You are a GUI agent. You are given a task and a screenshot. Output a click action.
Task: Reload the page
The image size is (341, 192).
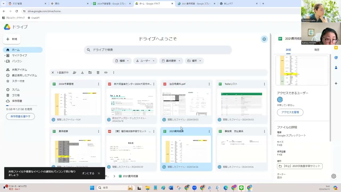17,11
